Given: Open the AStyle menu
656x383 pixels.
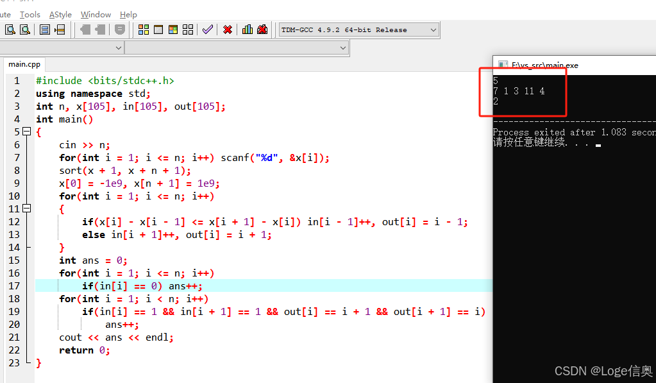Looking at the screenshot, I should (60, 15).
